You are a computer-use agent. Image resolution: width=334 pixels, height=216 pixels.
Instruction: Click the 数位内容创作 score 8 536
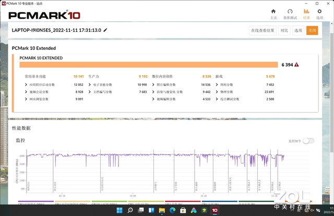[x=207, y=77]
